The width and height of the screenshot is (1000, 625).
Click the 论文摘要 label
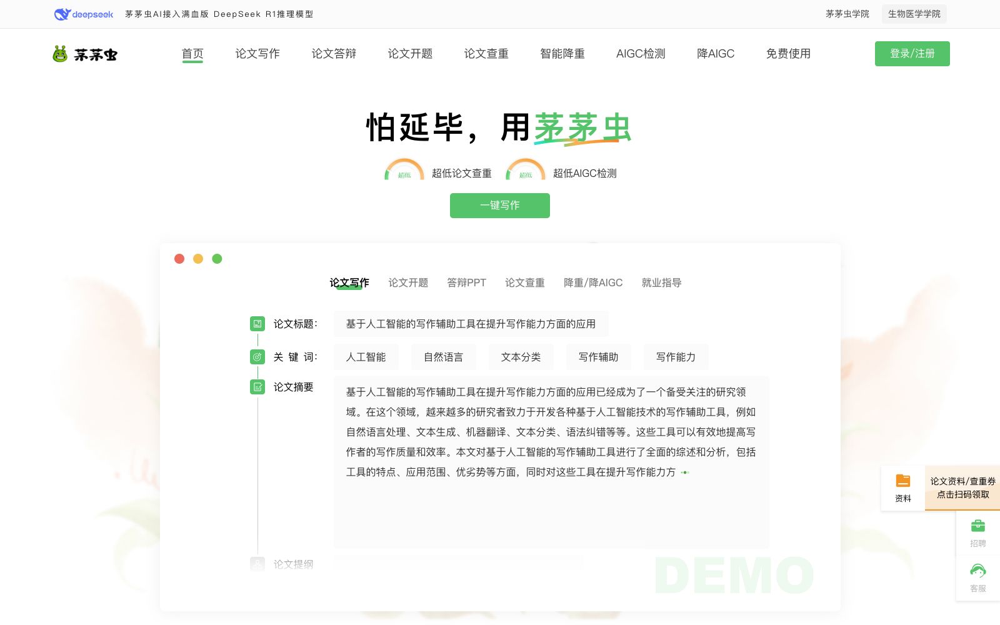coord(294,387)
